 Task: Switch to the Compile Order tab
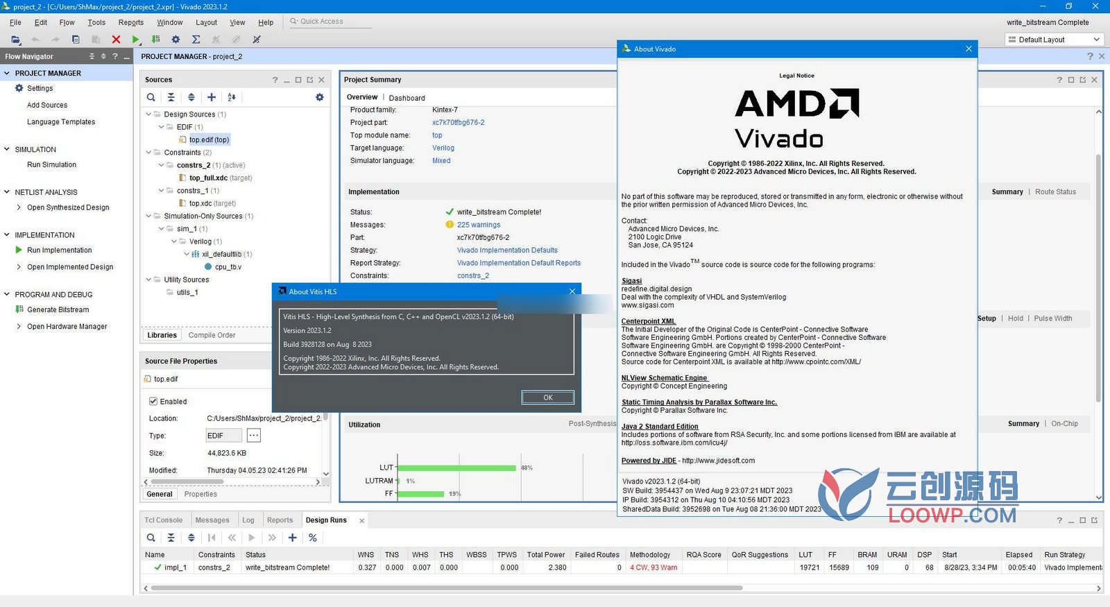point(212,335)
